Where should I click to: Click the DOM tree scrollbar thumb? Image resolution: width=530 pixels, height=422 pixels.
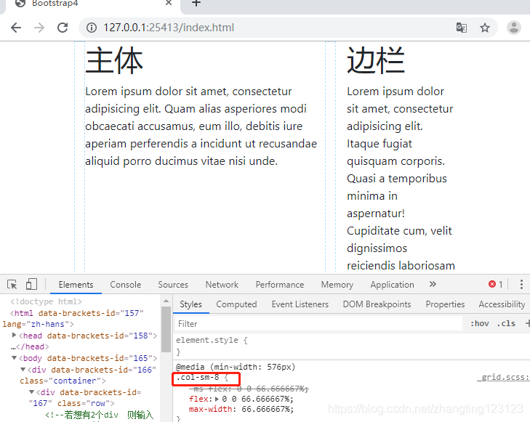pyautogui.click(x=166, y=329)
